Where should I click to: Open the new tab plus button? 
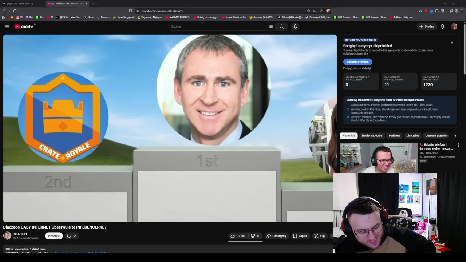pyautogui.click(x=93, y=4)
